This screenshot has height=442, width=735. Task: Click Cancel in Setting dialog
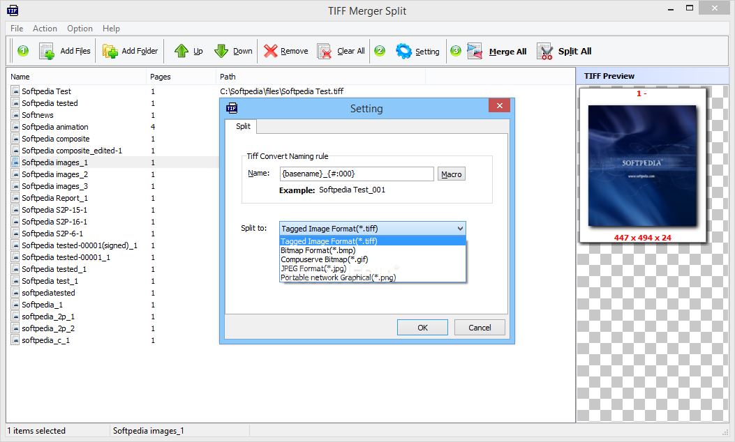tap(480, 327)
